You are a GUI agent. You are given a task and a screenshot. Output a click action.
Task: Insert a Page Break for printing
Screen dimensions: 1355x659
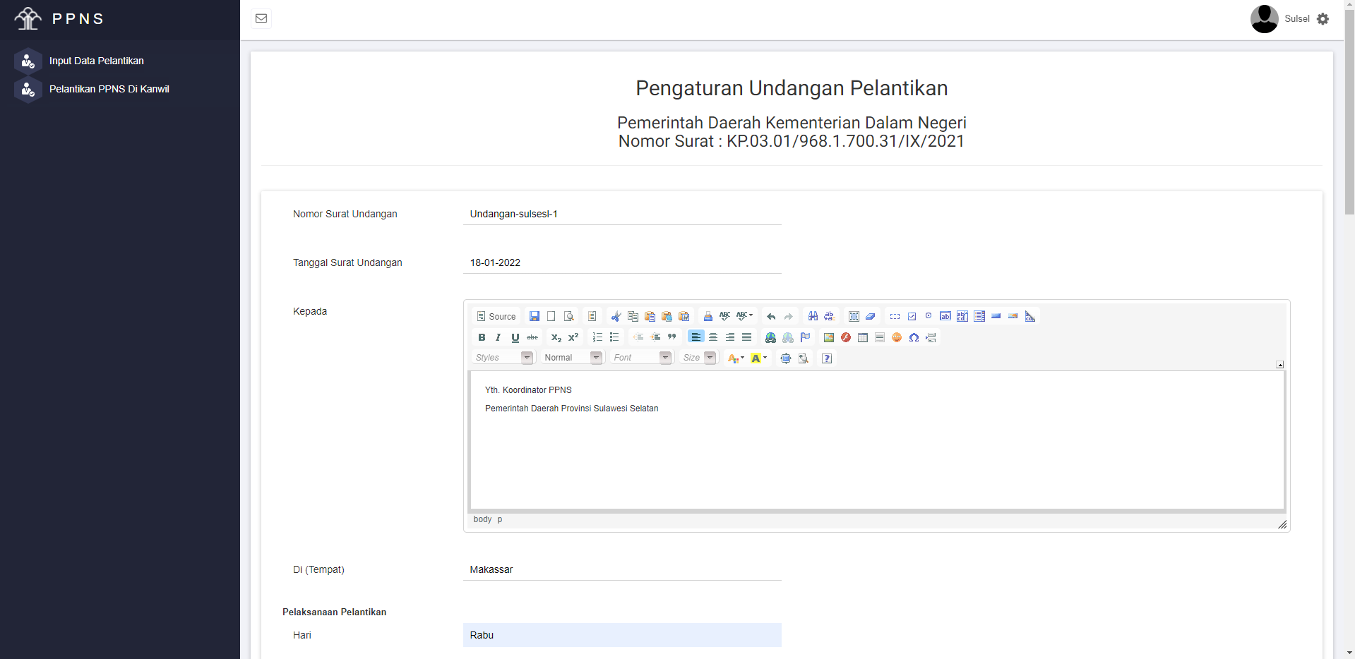(931, 337)
